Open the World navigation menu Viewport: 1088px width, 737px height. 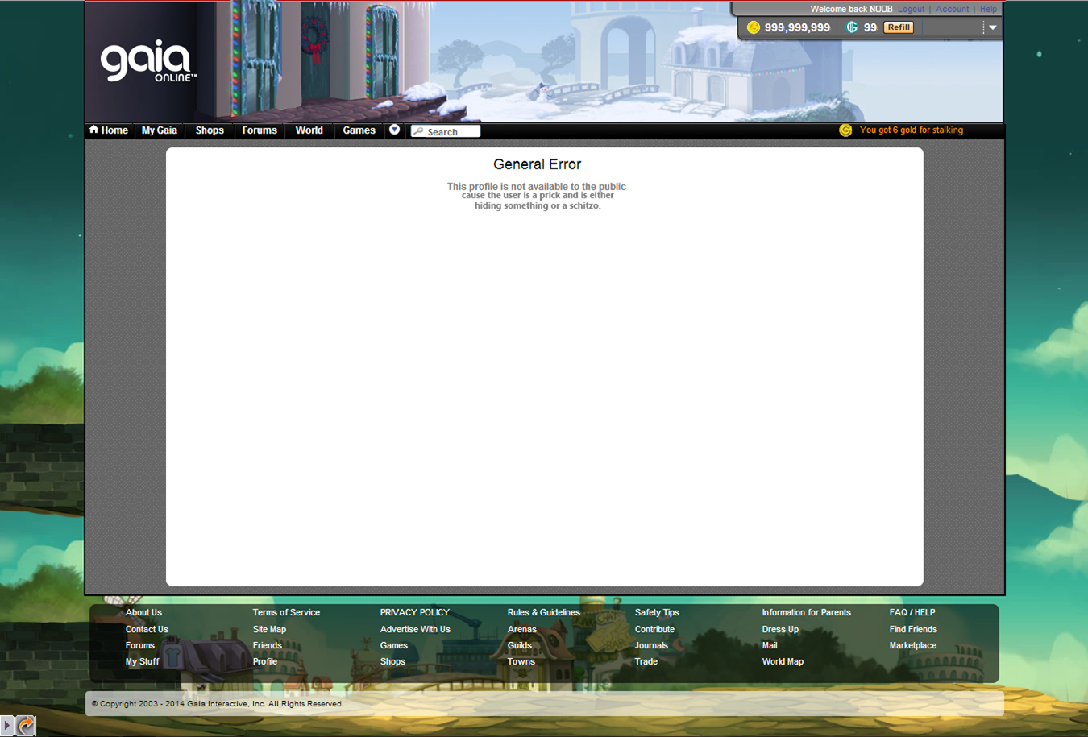(x=309, y=130)
